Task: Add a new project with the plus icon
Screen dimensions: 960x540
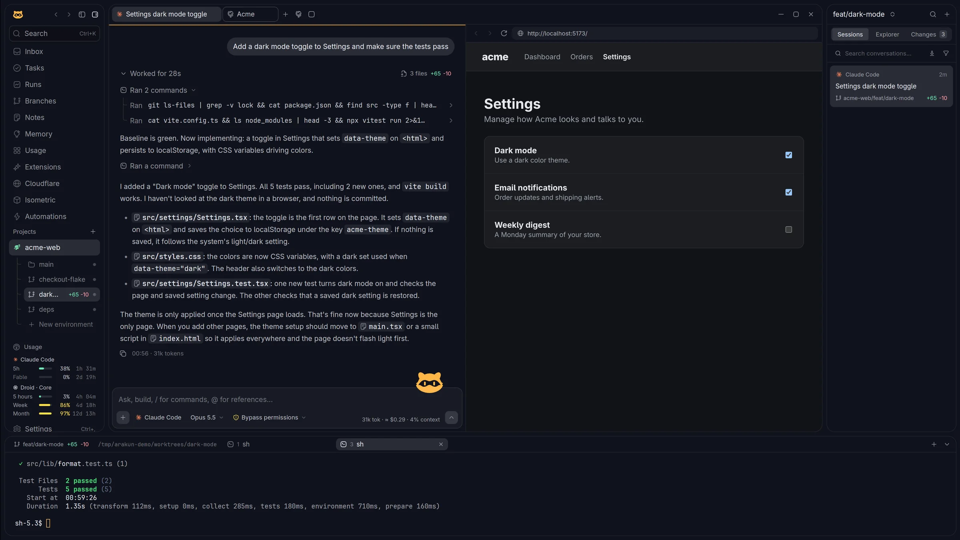Action: [x=93, y=232]
